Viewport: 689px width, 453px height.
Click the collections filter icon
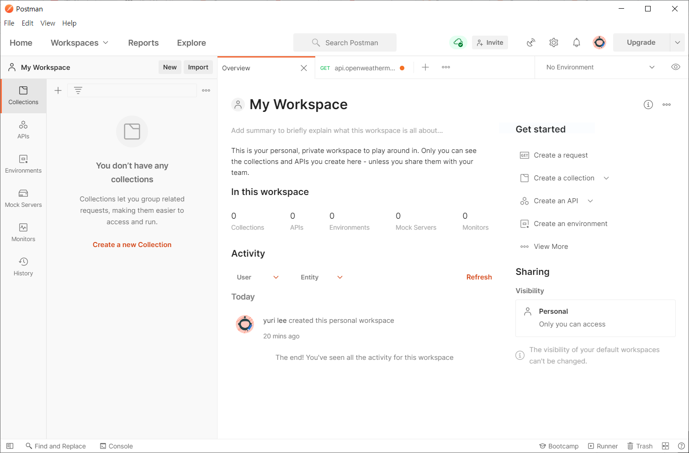[x=78, y=90]
